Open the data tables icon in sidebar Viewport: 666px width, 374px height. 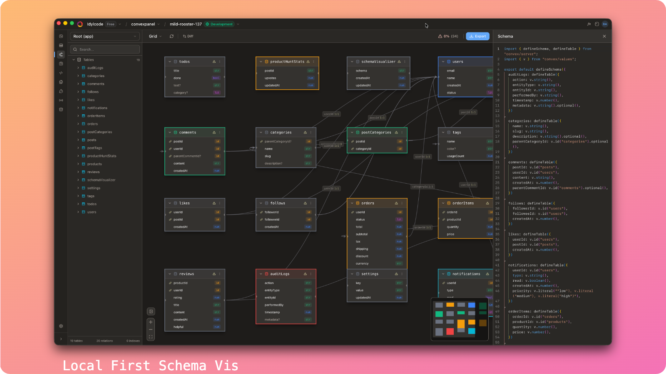tap(61, 45)
